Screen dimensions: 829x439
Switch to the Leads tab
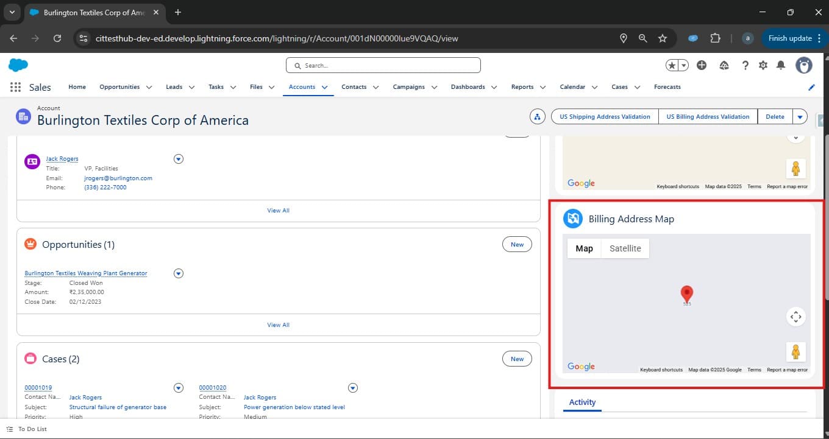pyautogui.click(x=174, y=87)
